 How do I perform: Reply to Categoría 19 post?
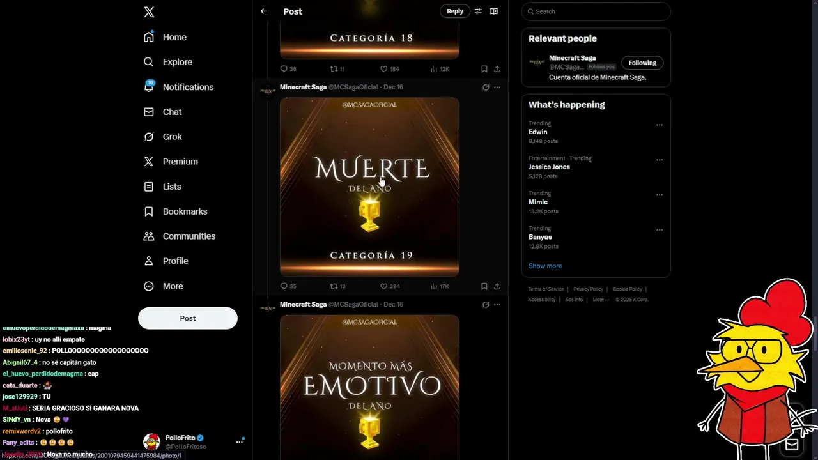click(288, 286)
